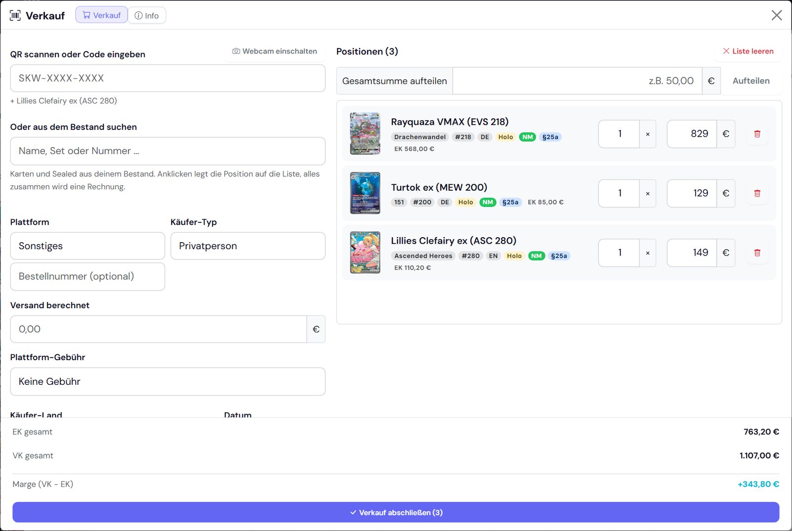
Task: Click 'EK 568,00 €' under Rayquaza
Action: point(414,149)
